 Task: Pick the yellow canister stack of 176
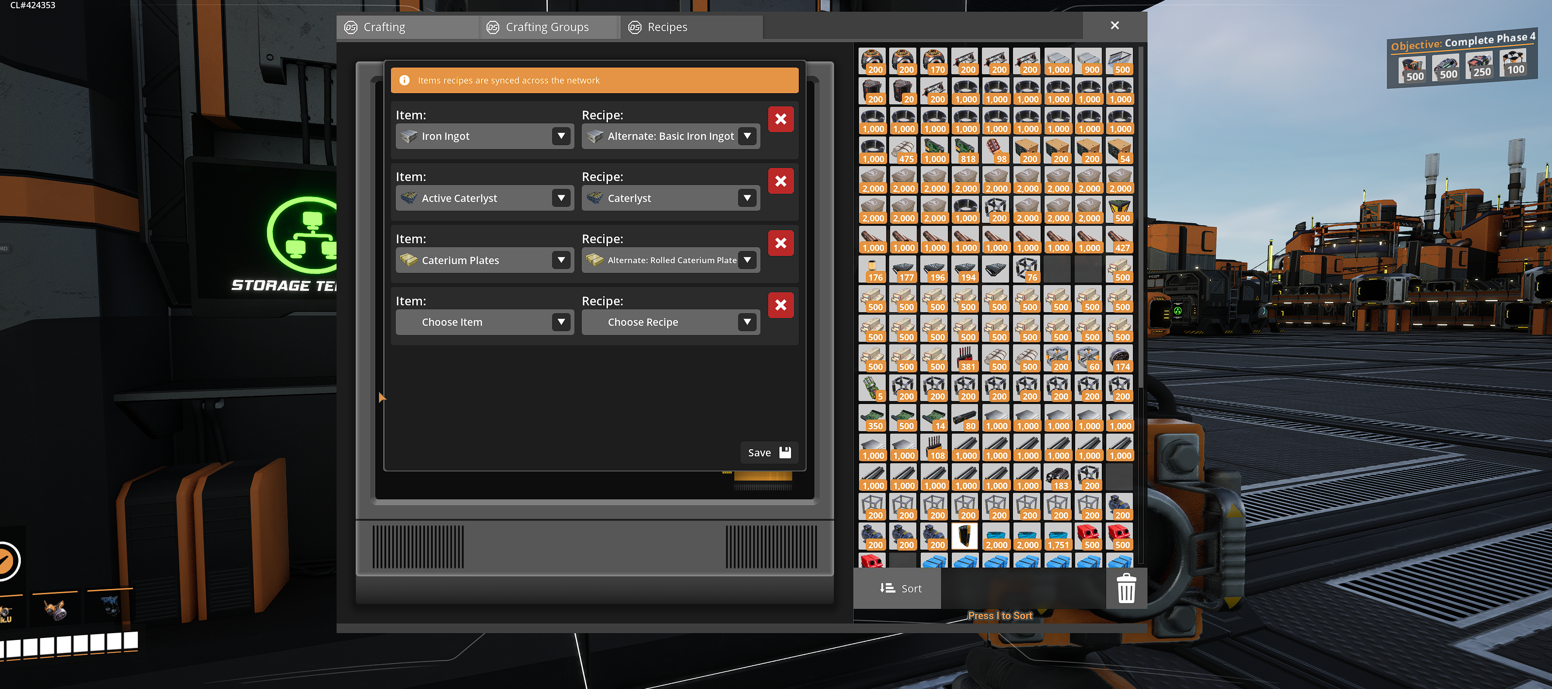coord(873,269)
